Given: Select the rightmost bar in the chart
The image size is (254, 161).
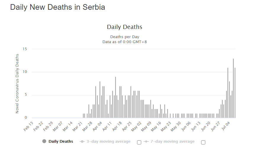Looking at the screenshot, I should 235,93.
